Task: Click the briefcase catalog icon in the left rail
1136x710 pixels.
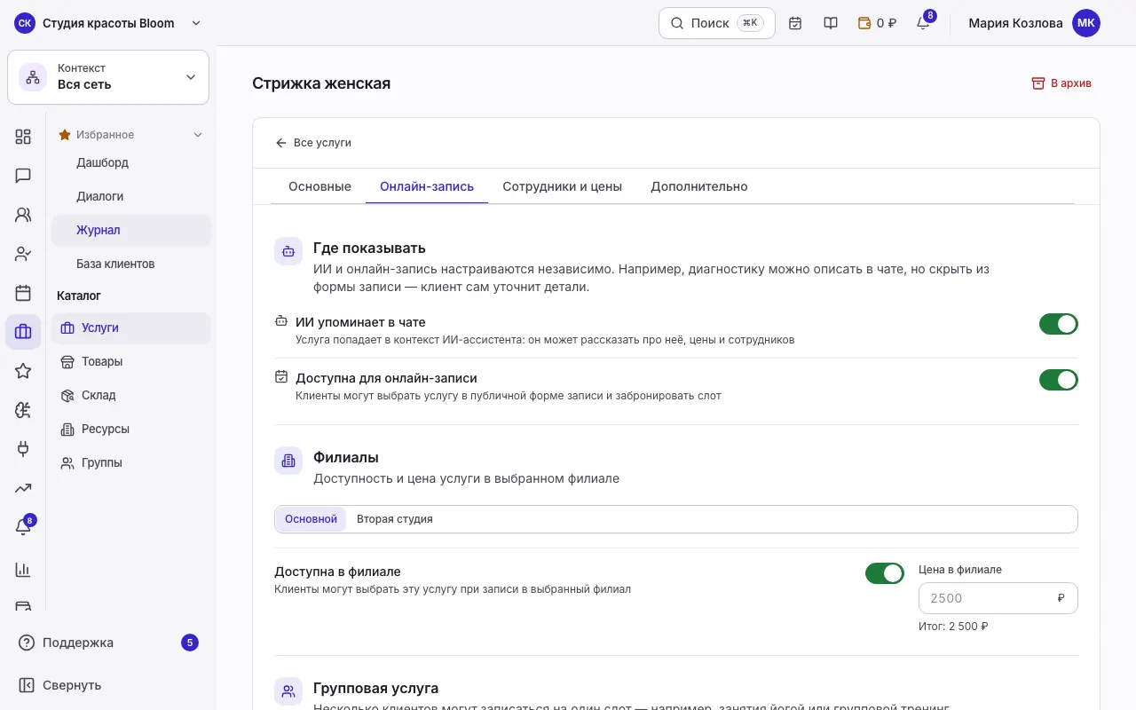Action: click(x=23, y=332)
